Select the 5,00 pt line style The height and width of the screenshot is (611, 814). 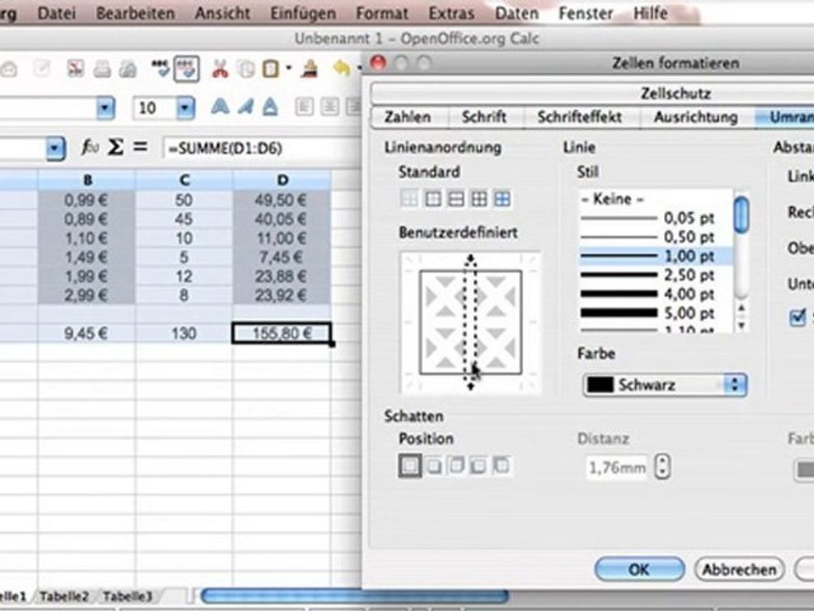[x=655, y=313]
